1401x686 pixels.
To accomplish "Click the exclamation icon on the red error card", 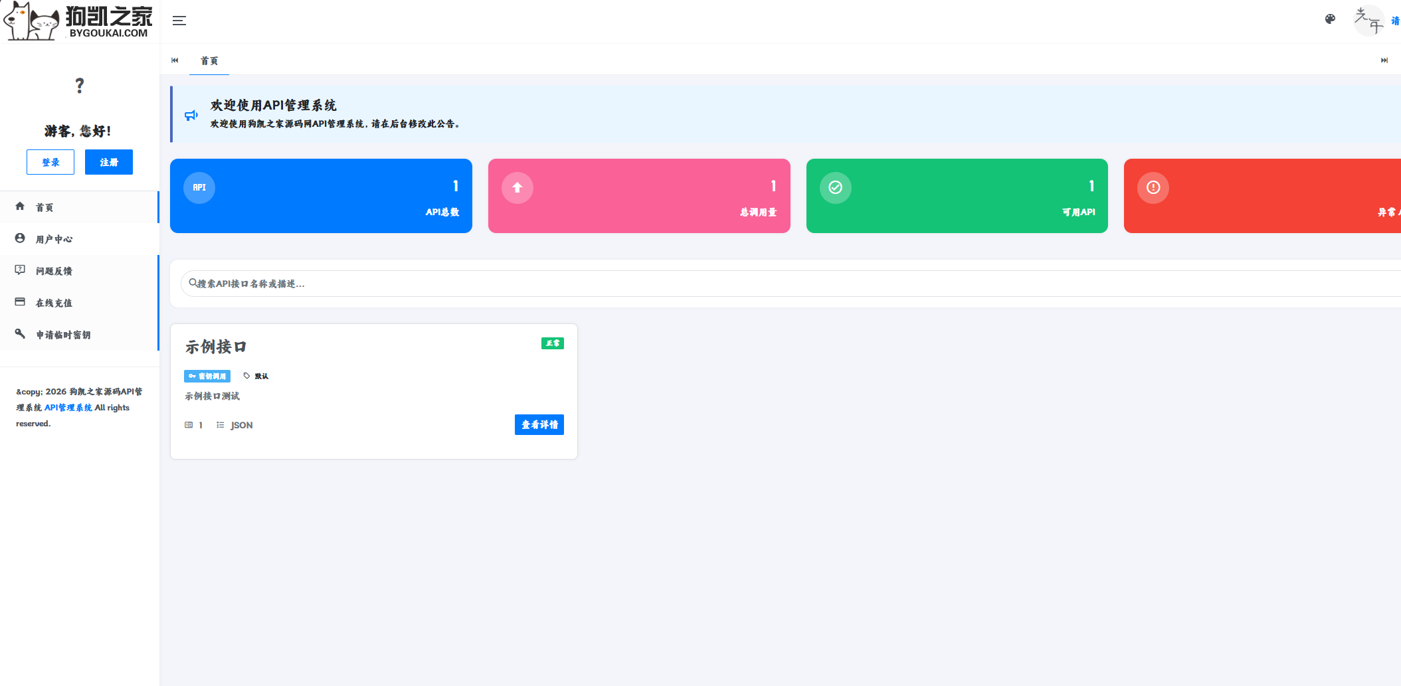I will (x=1153, y=188).
